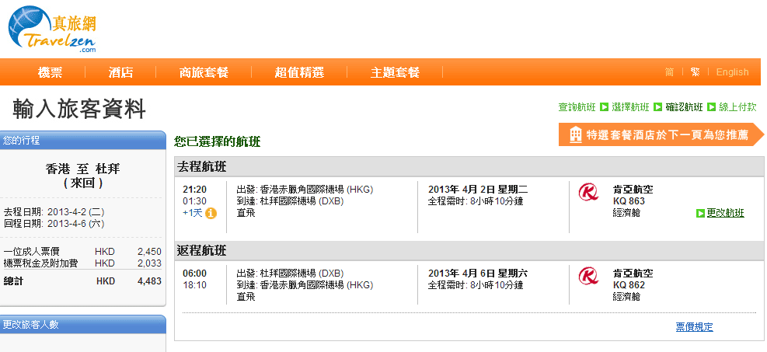
Task: Select 超值精選 value deals tab
Action: point(299,72)
